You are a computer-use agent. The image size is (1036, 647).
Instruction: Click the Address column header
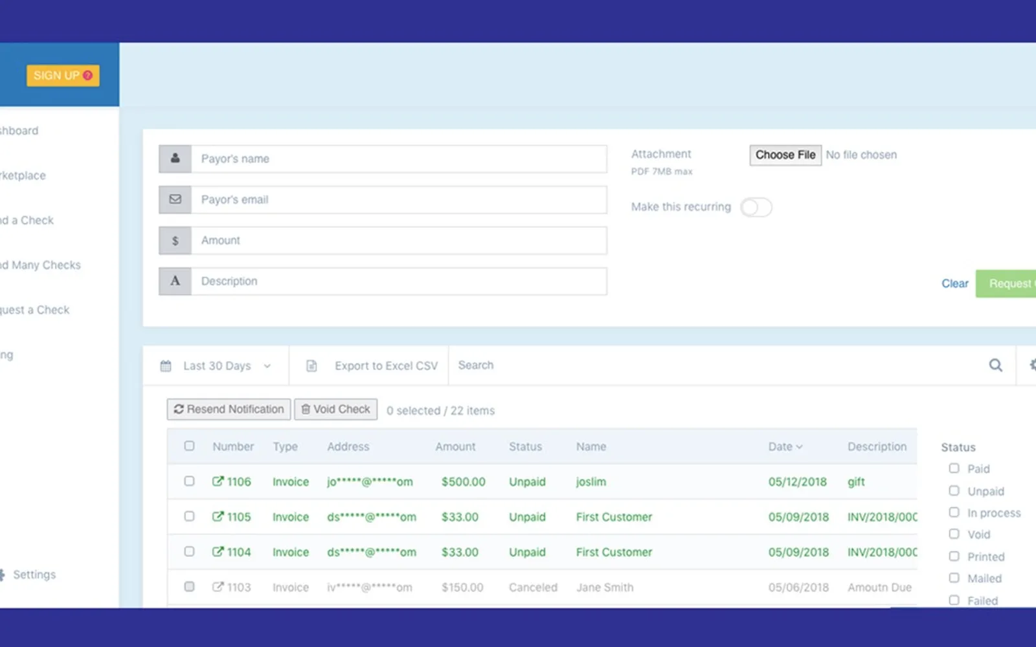pos(348,446)
